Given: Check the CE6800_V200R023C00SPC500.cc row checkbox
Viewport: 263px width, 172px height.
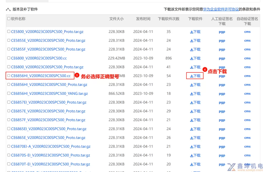Looking at the screenshot, I should pos(9,58).
